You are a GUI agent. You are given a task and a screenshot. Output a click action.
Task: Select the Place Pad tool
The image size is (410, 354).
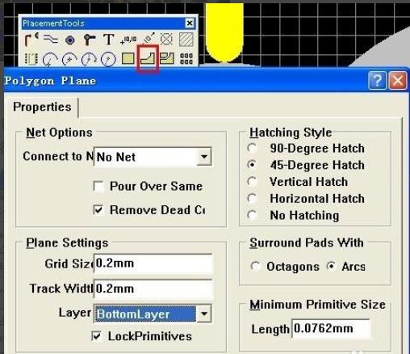[70, 40]
